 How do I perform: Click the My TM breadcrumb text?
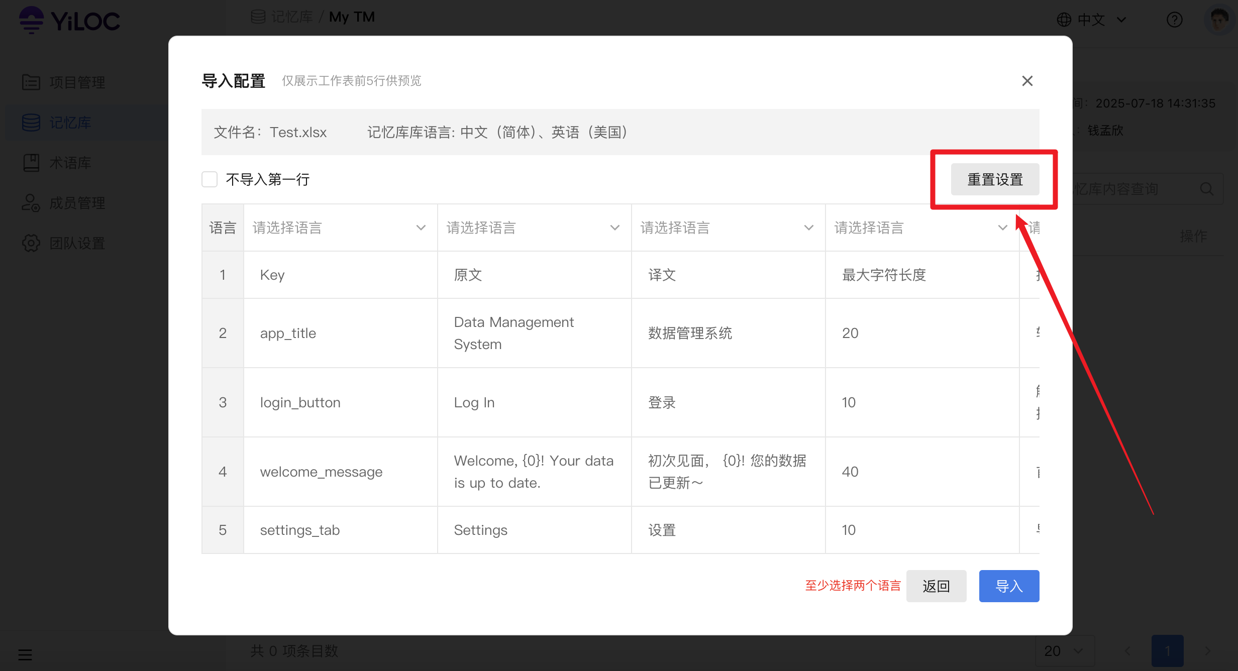pyautogui.click(x=352, y=17)
